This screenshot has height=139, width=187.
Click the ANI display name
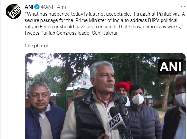(x=29, y=7)
